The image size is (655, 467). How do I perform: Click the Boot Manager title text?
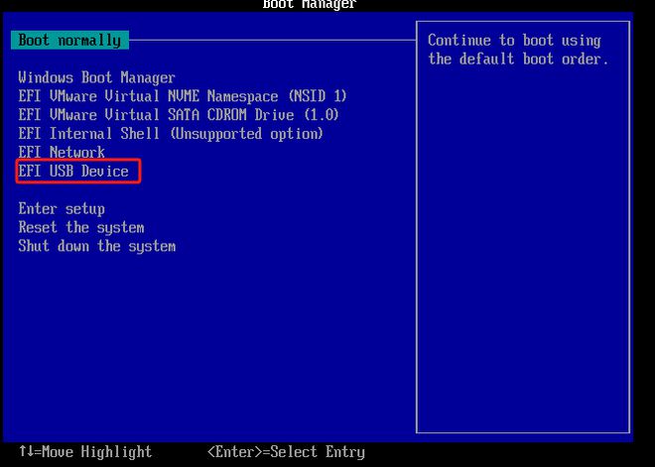point(310,5)
